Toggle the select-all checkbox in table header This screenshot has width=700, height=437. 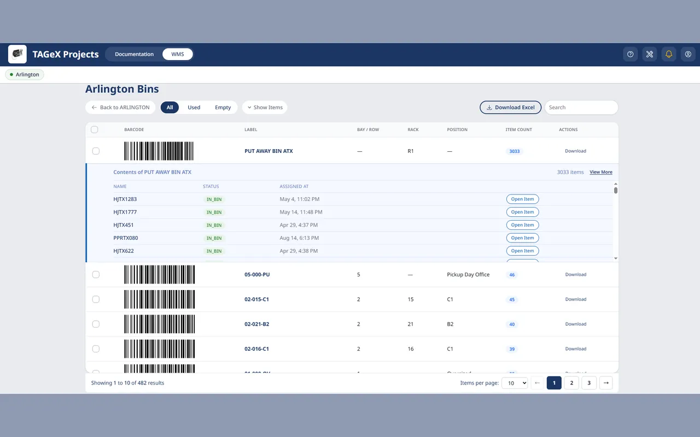(95, 129)
